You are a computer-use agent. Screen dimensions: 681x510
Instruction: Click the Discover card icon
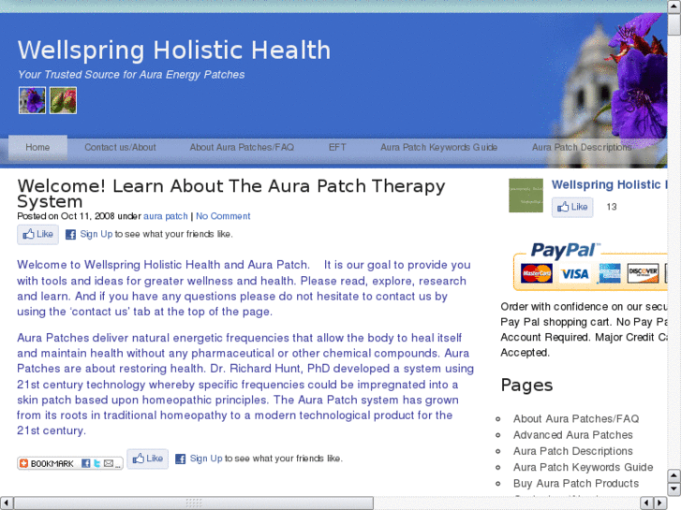click(644, 273)
